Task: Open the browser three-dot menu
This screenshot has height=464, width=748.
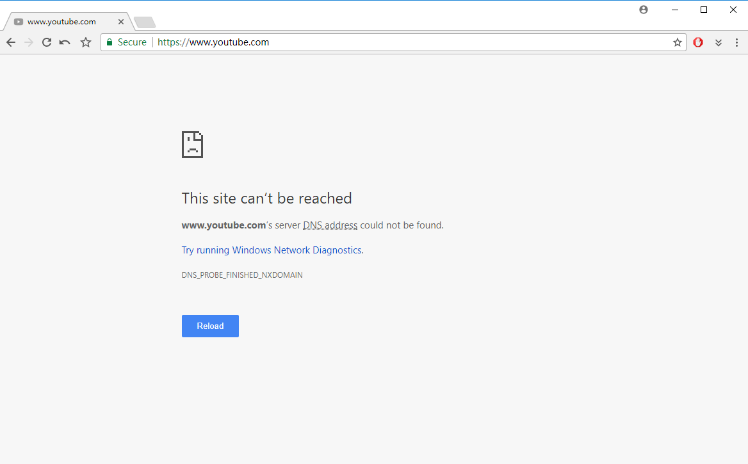Action: [736, 42]
